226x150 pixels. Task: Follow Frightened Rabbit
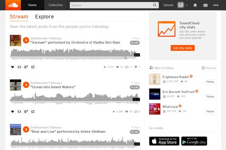(x=210, y=82)
